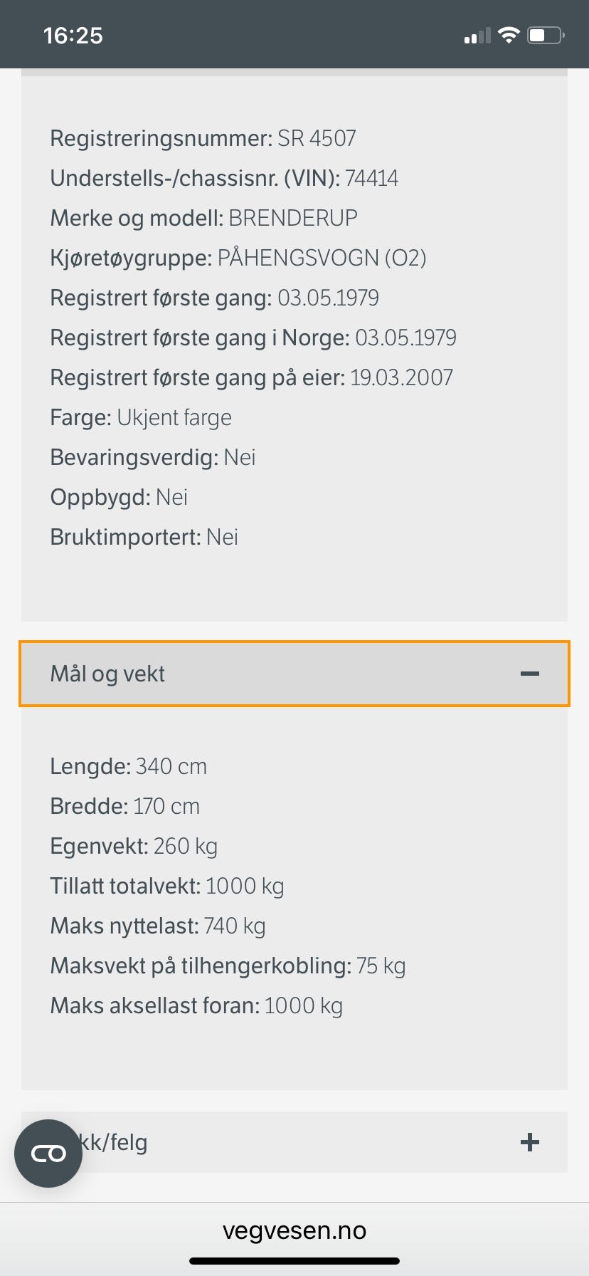Click the Kjøretøygruppe PÅHENGSVOGN (O2) line
The image size is (589, 1276).
(x=238, y=258)
